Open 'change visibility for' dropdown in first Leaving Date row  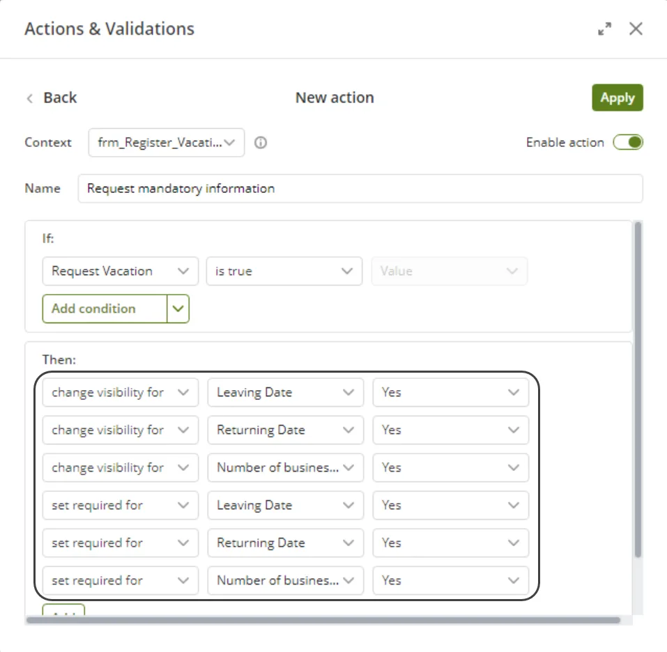point(121,392)
